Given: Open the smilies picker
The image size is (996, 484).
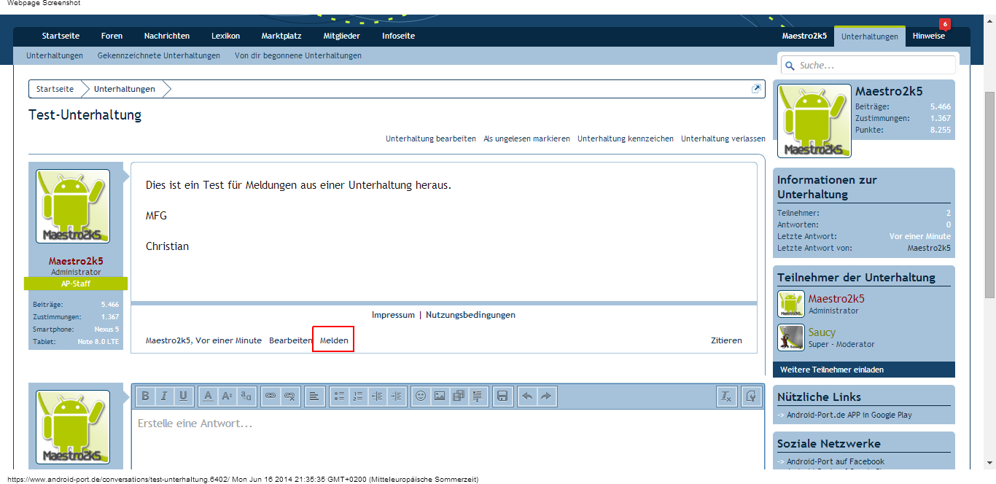Looking at the screenshot, I should [x=421, y=396].
